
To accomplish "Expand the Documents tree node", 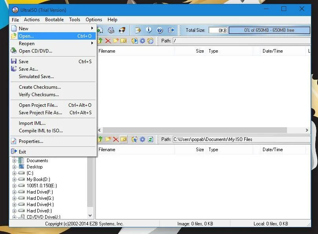I will point(14,161).
